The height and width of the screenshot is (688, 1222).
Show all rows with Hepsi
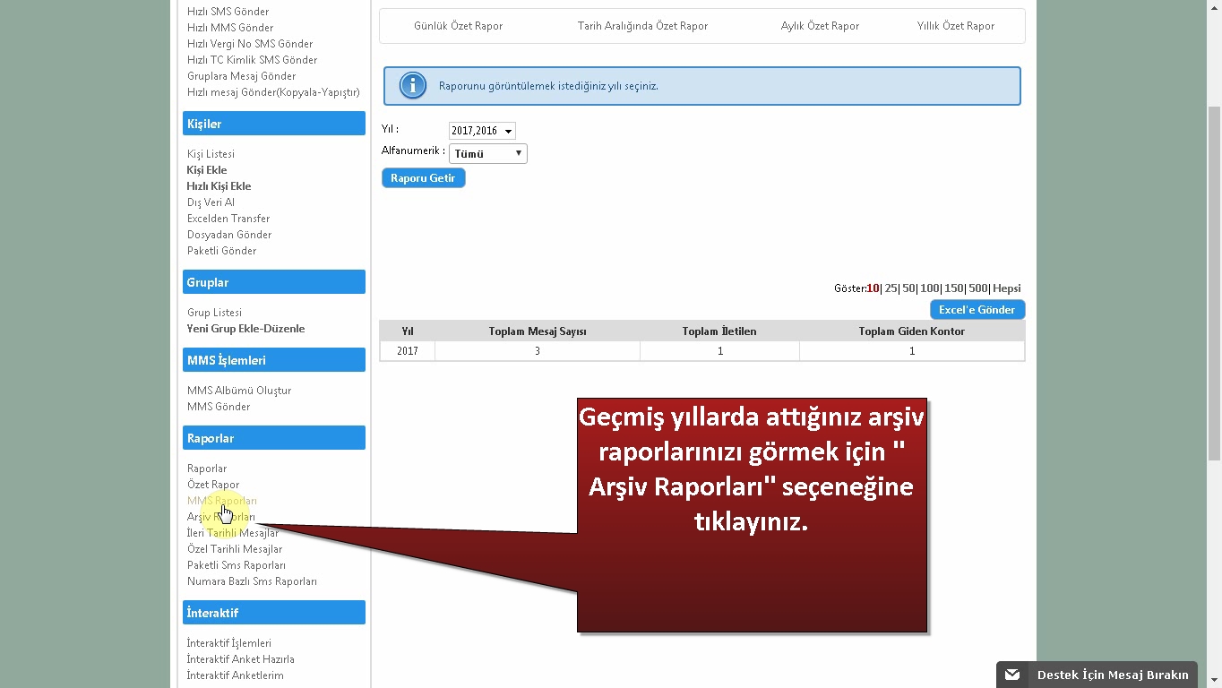1007,288
